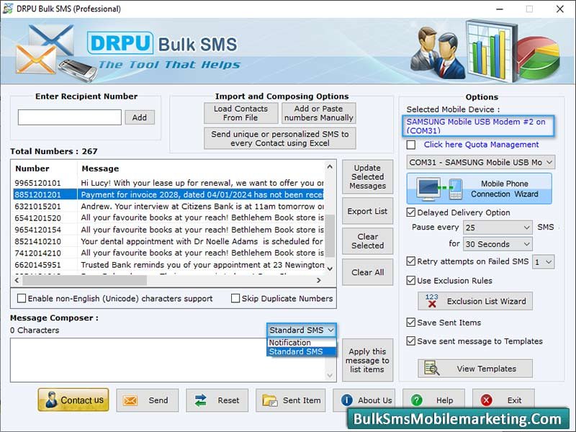Select the row with number 6321015201
The height and width of the screenshot is (432, 576).
169,207
